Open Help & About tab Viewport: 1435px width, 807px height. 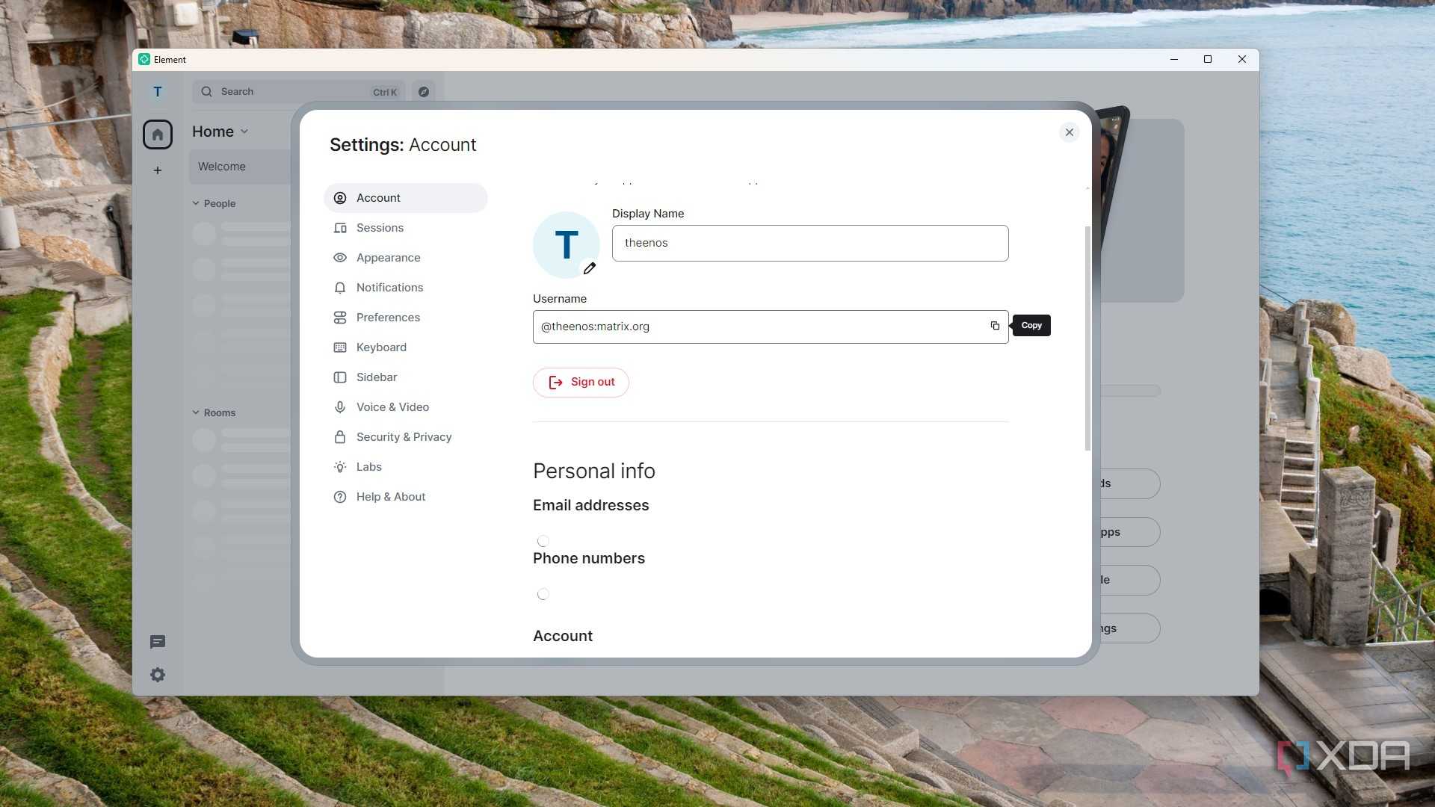[405, 497]
